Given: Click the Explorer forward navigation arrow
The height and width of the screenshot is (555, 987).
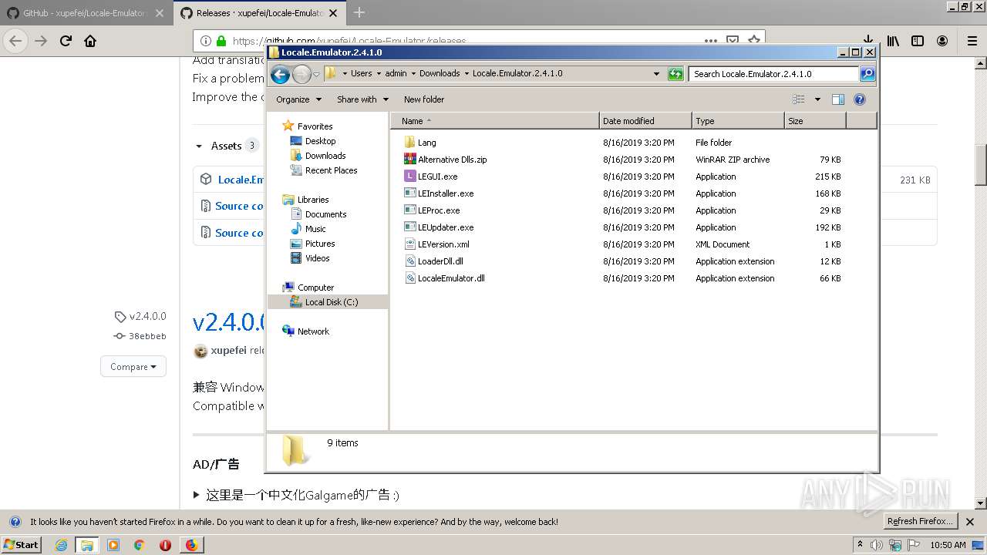Looking at the screenshot, I should click(301, 74).
